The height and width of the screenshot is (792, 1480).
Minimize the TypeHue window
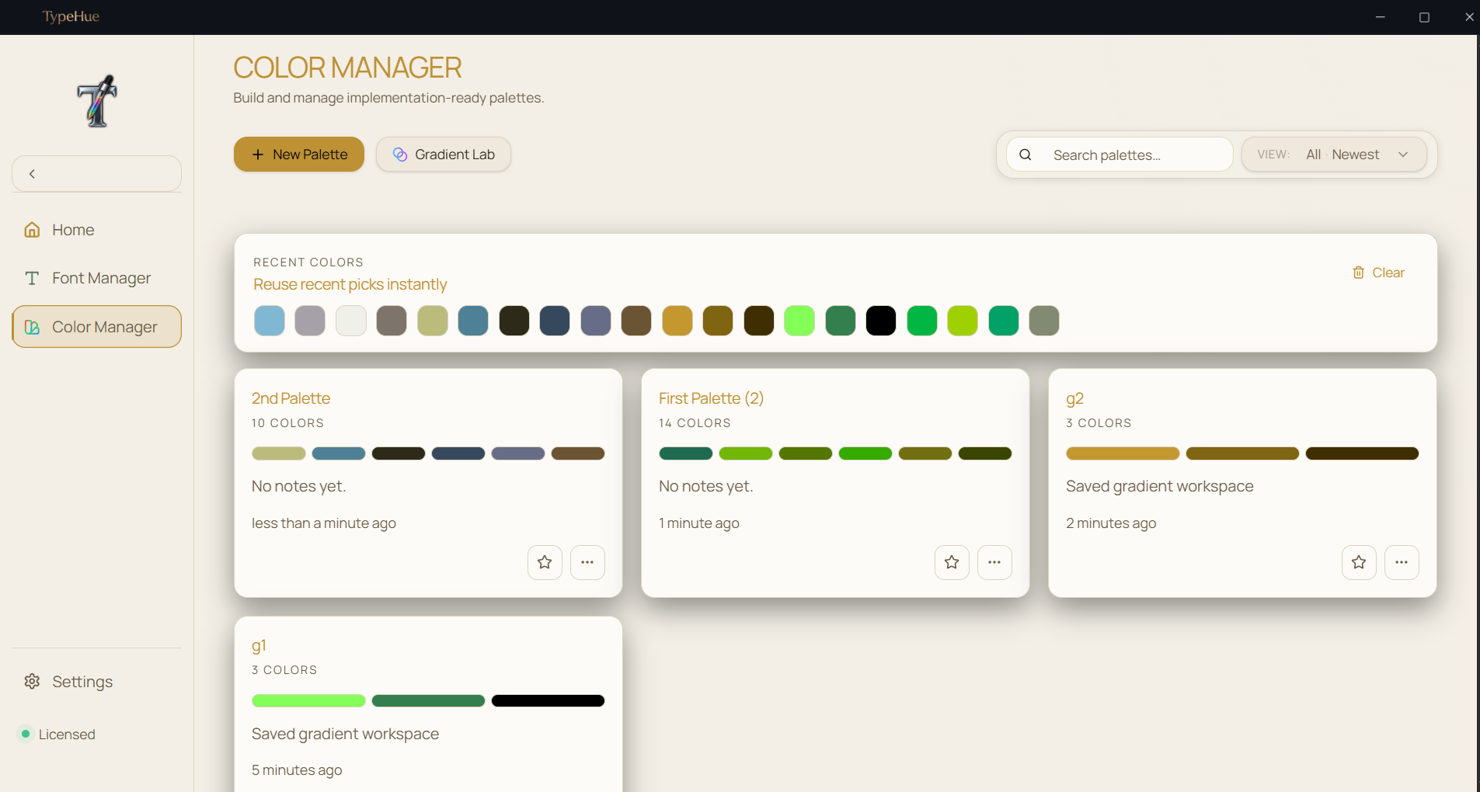(x=1381, y=17)
